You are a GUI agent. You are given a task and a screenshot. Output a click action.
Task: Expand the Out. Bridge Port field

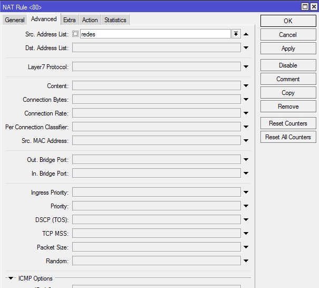[x=246, y=160]
